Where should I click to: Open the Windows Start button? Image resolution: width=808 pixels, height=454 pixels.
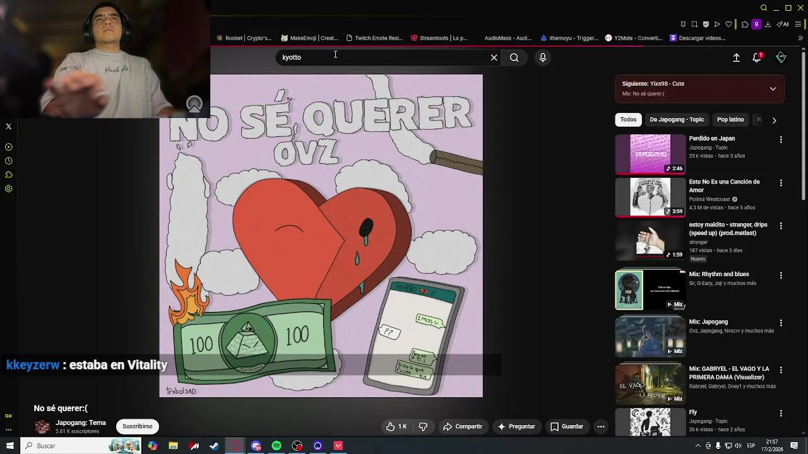[x=9, y=446]
